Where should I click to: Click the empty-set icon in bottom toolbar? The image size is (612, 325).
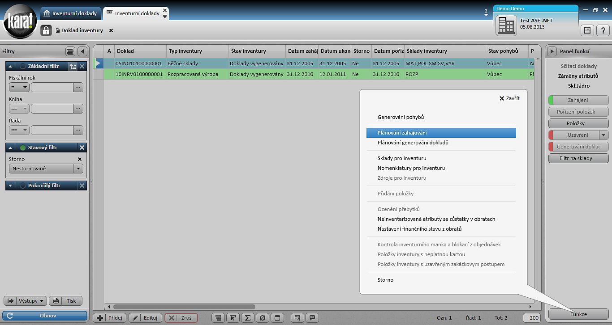(x=263, y=318)
